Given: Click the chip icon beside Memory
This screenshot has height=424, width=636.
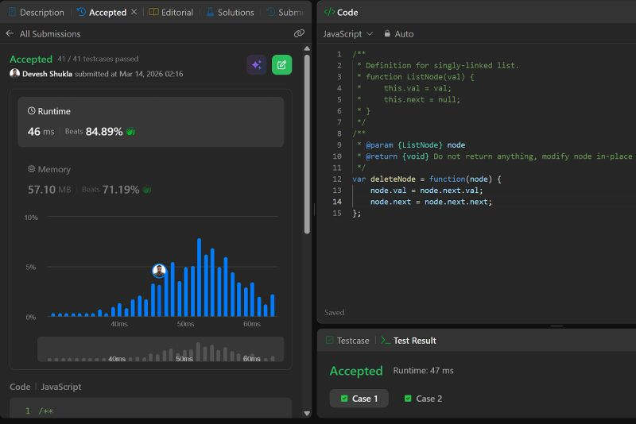Looking at the screenshot, I should tap(31, 169).
